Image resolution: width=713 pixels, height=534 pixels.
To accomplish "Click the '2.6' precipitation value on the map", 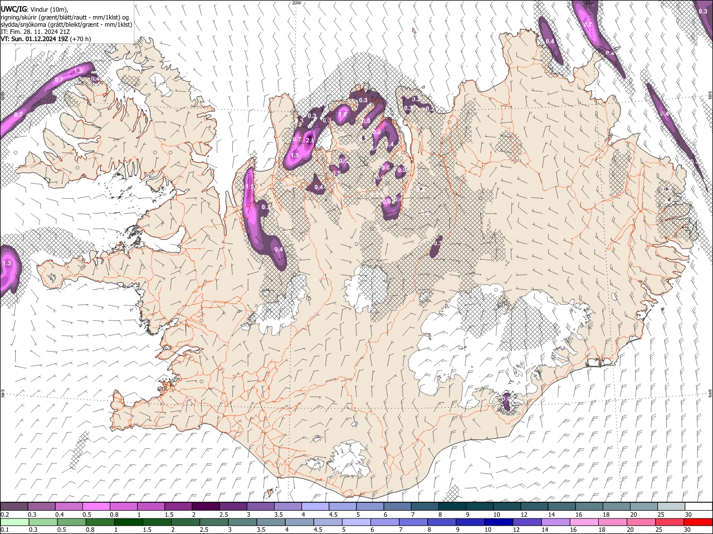I will coord(310,140).
